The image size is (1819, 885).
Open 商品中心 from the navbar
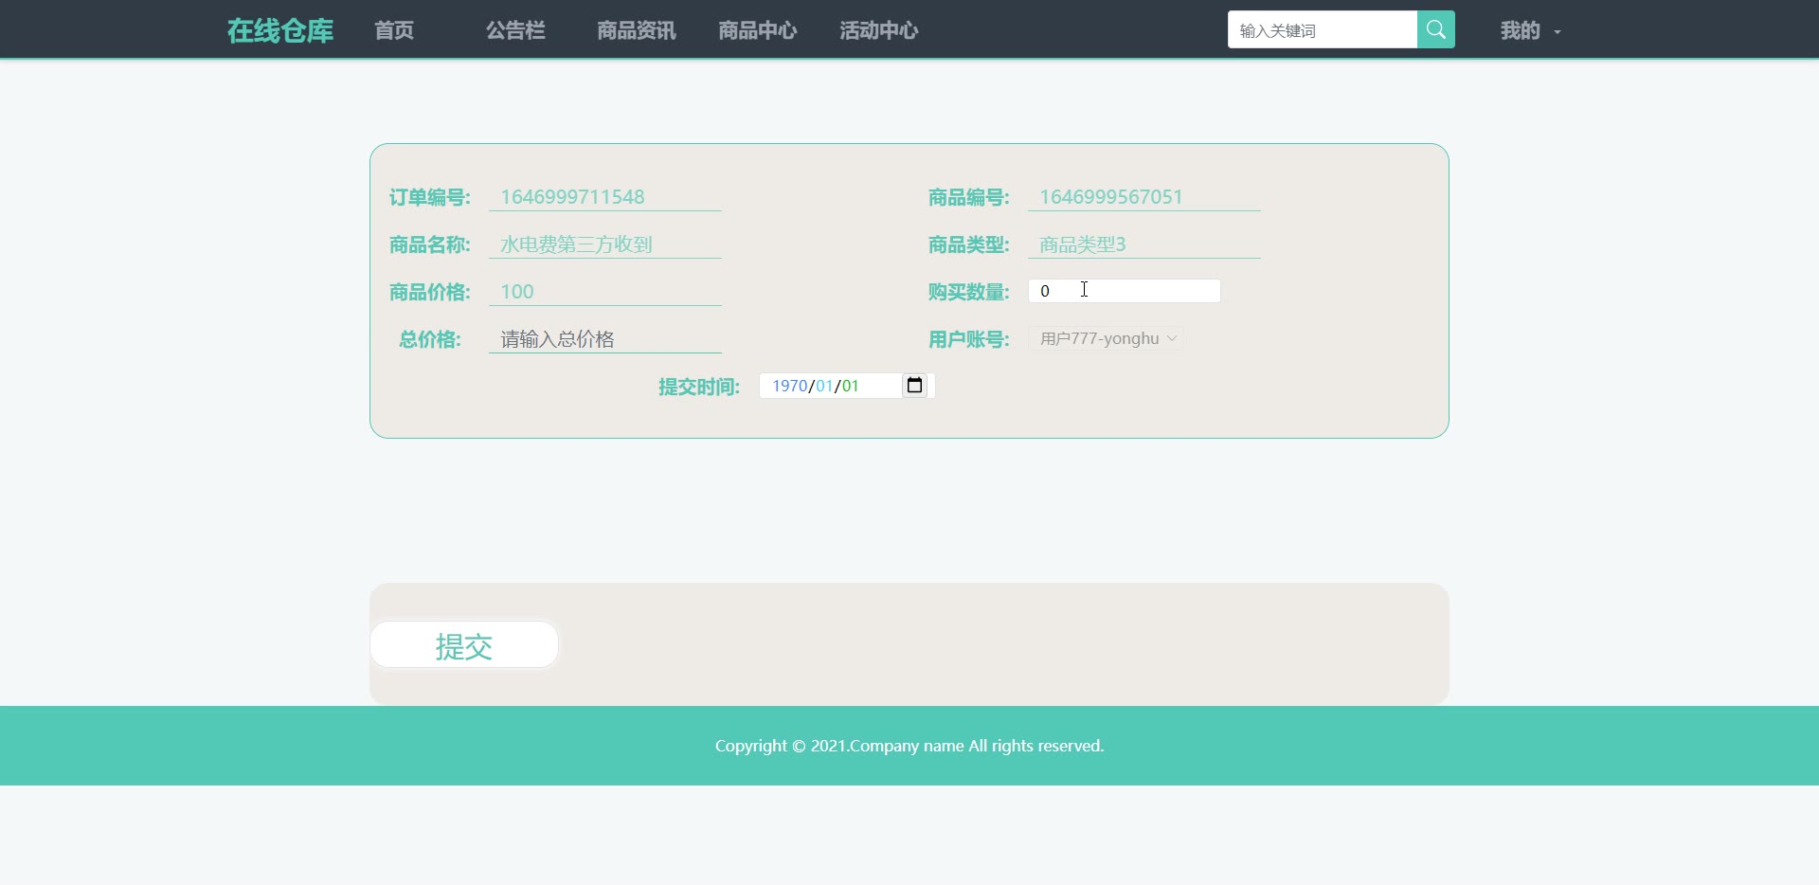(757, 31)
